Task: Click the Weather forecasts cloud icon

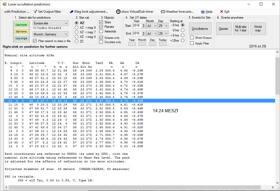Action: pyautogui.click(x=163, y=12)
